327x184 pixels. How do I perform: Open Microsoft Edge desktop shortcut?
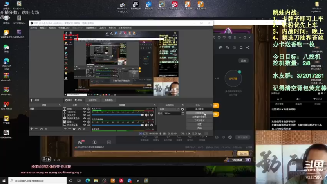[7, 64]
